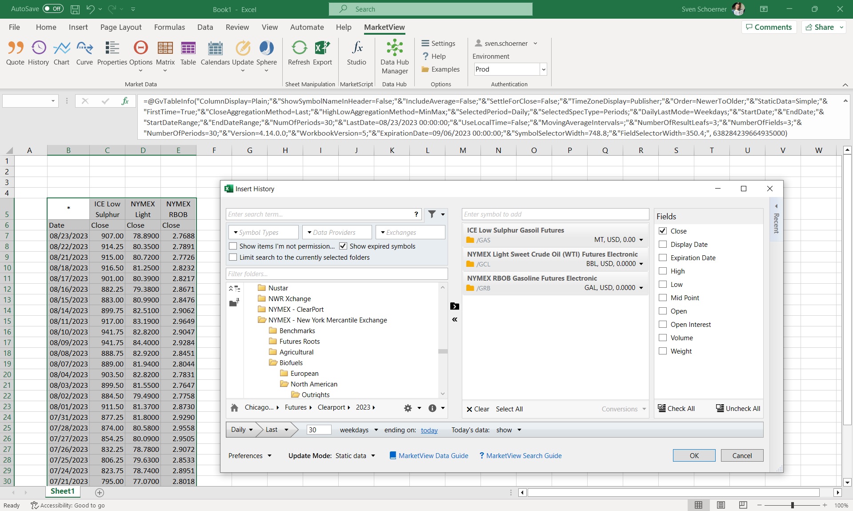Click the Check All fields button
Image resolution: width=853 pixels, height=511 pixels.
[x=676, y=408]
